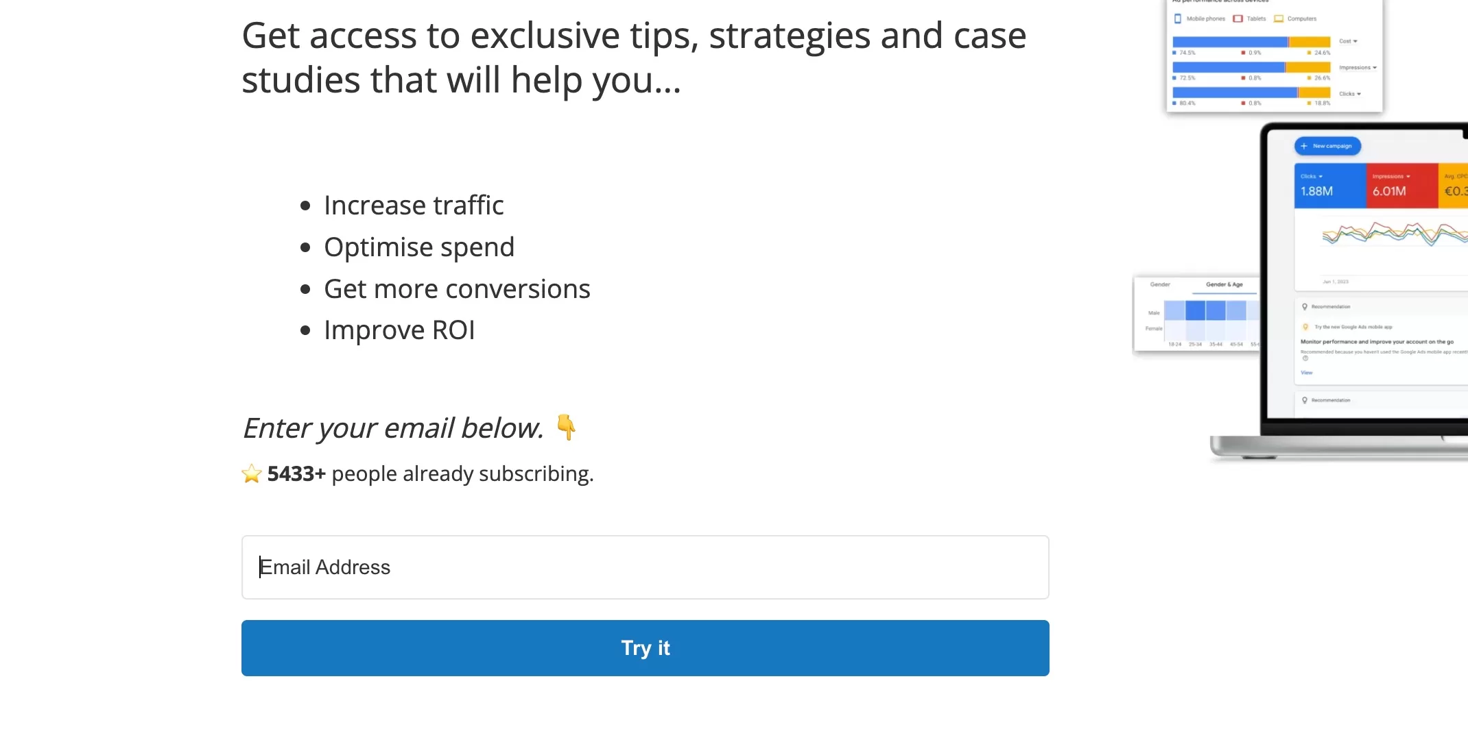1468x755 pixels.
Task: Click the Male 25-34 heatmap cell
Action: 1195,311
